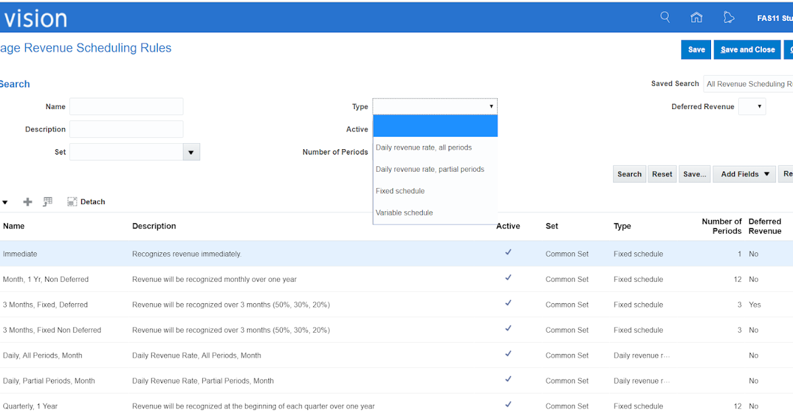Choose Variable schedule option
Image resolution: width=793 pixels, height=416 pixels.
404,213
